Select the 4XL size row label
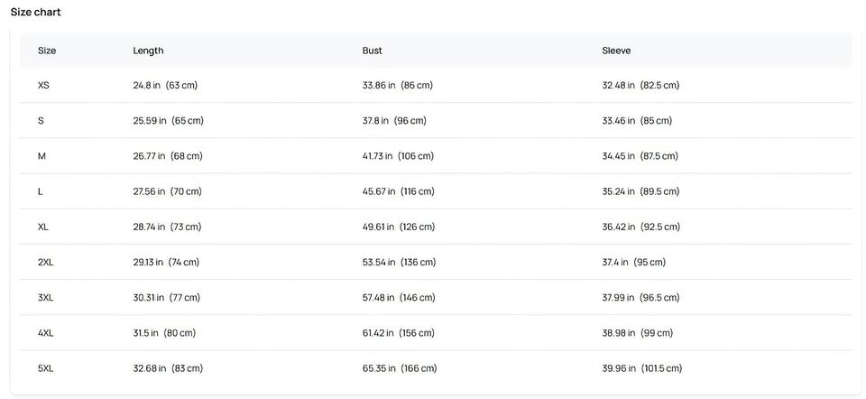This screenshot has height=399, width=866. click(46, 333)
